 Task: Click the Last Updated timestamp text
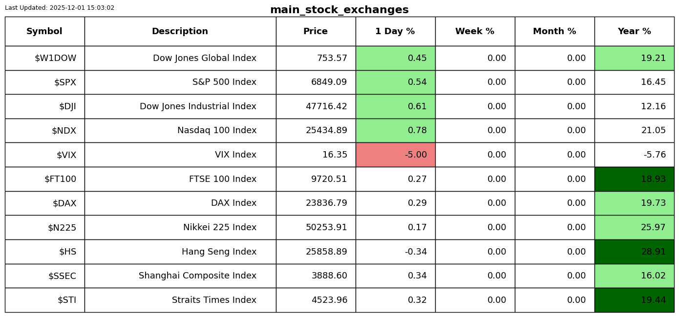pyautogui.click(x=60, y=8)
